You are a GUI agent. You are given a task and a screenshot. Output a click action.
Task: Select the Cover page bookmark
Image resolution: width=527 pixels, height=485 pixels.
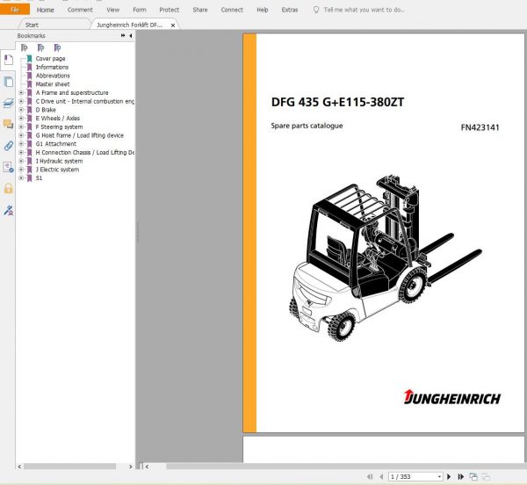(50, 59)
